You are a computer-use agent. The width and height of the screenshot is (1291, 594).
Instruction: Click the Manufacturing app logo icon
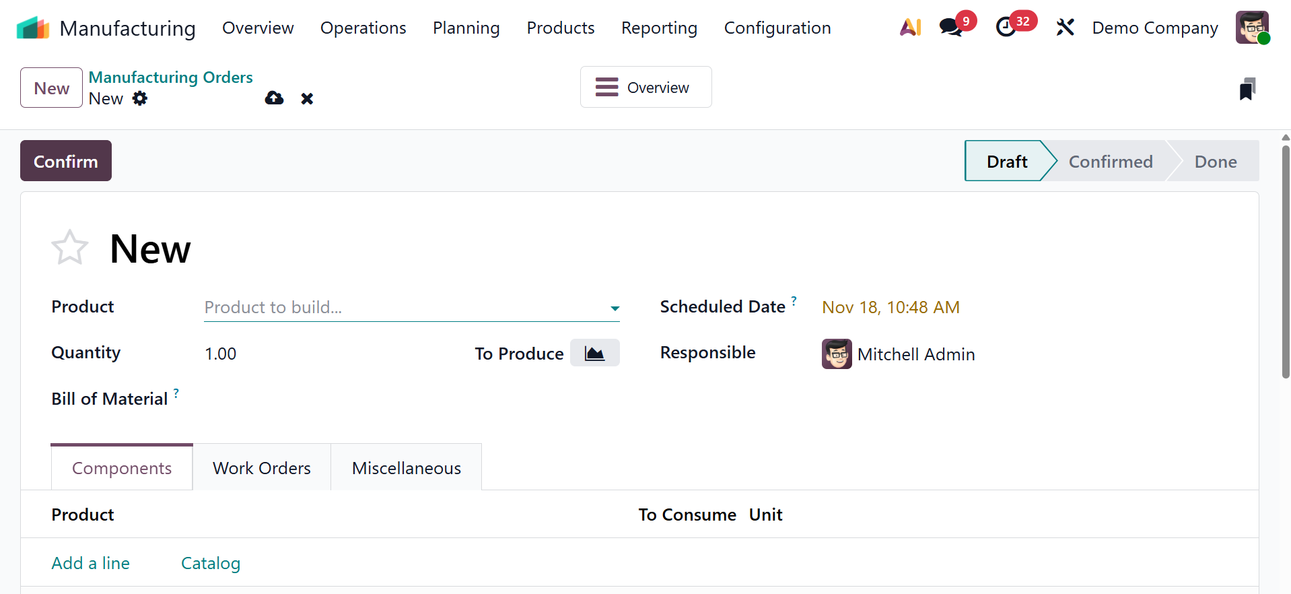[32, 28]
